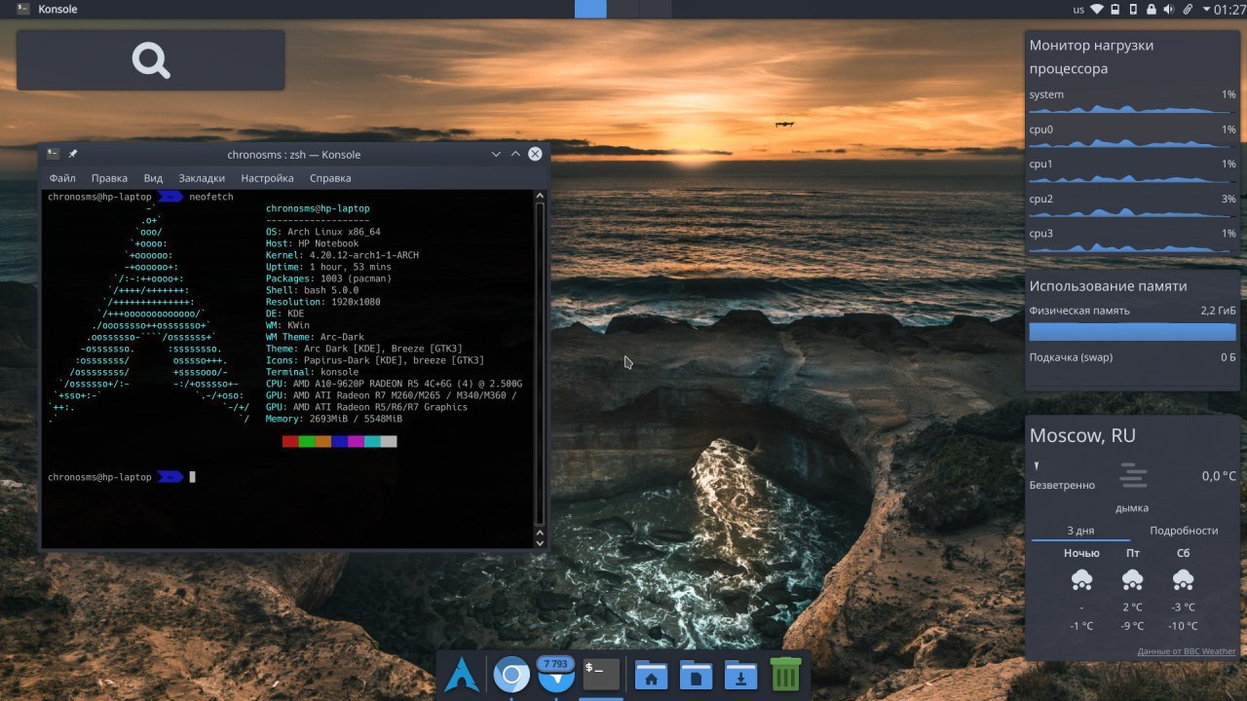
Task: Open the Home folder in the dock
Action: [651, 675]
